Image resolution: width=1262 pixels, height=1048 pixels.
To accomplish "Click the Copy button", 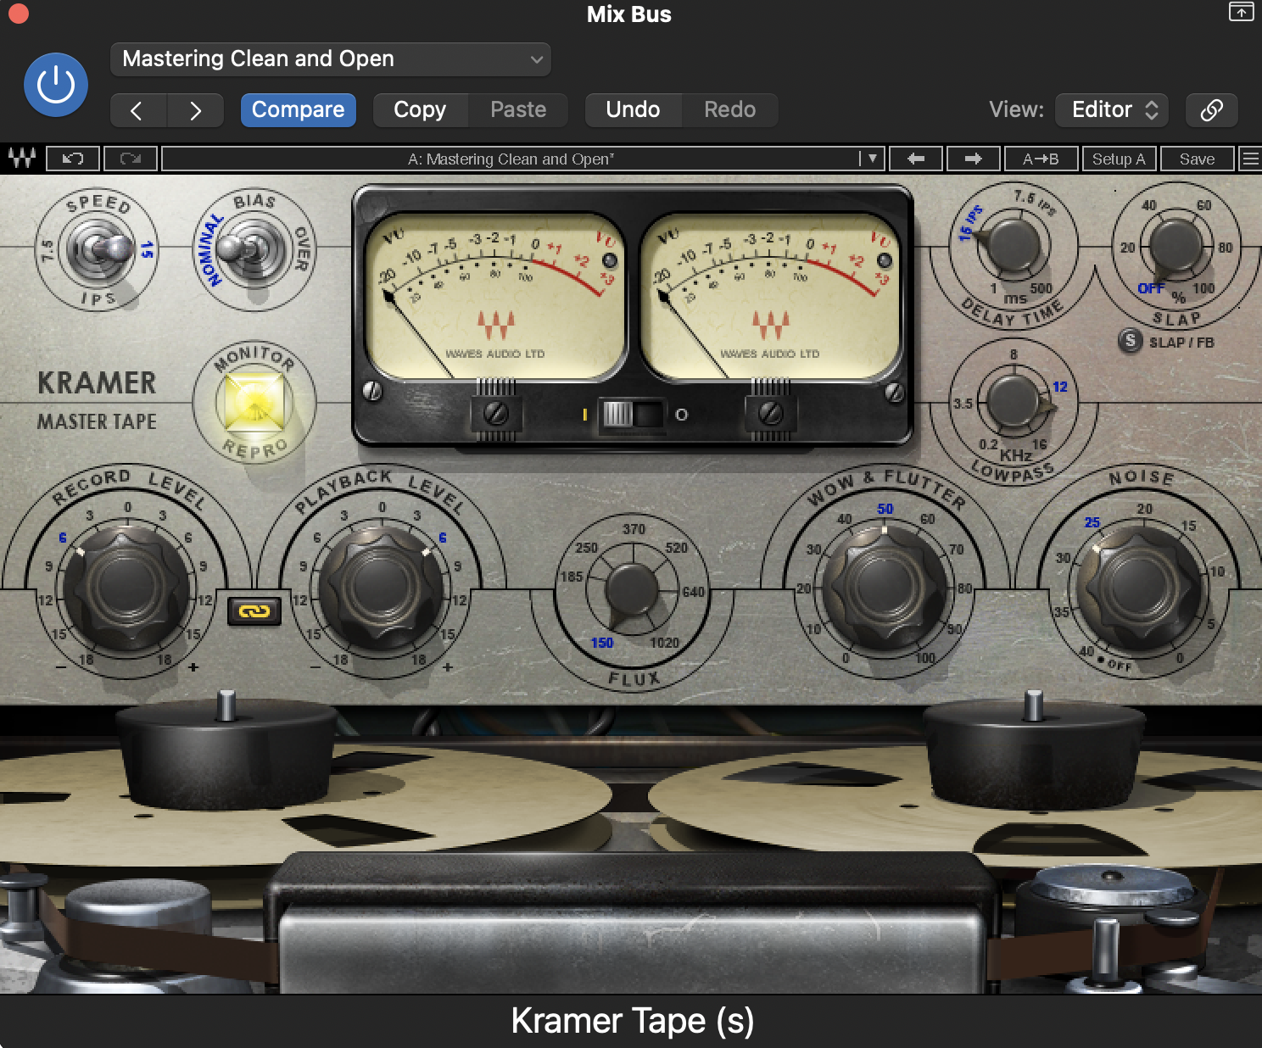I will (x=420, y=110).
